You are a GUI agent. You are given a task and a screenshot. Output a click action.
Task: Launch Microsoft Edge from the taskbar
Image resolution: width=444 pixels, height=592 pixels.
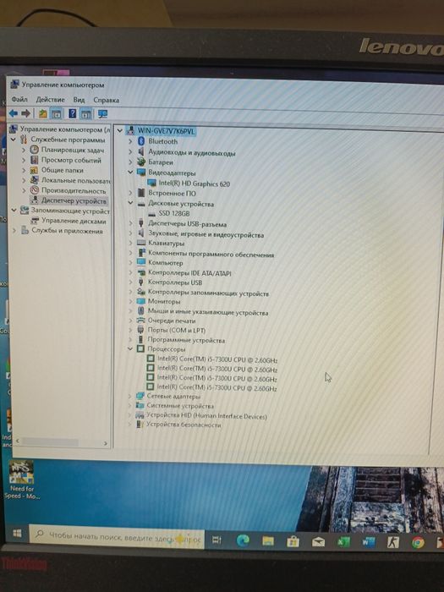243,541
